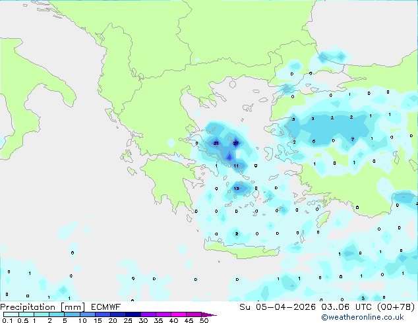Click the "ECMWF" model label
Screen dimensions: 418x323
(x=106, y=307)
